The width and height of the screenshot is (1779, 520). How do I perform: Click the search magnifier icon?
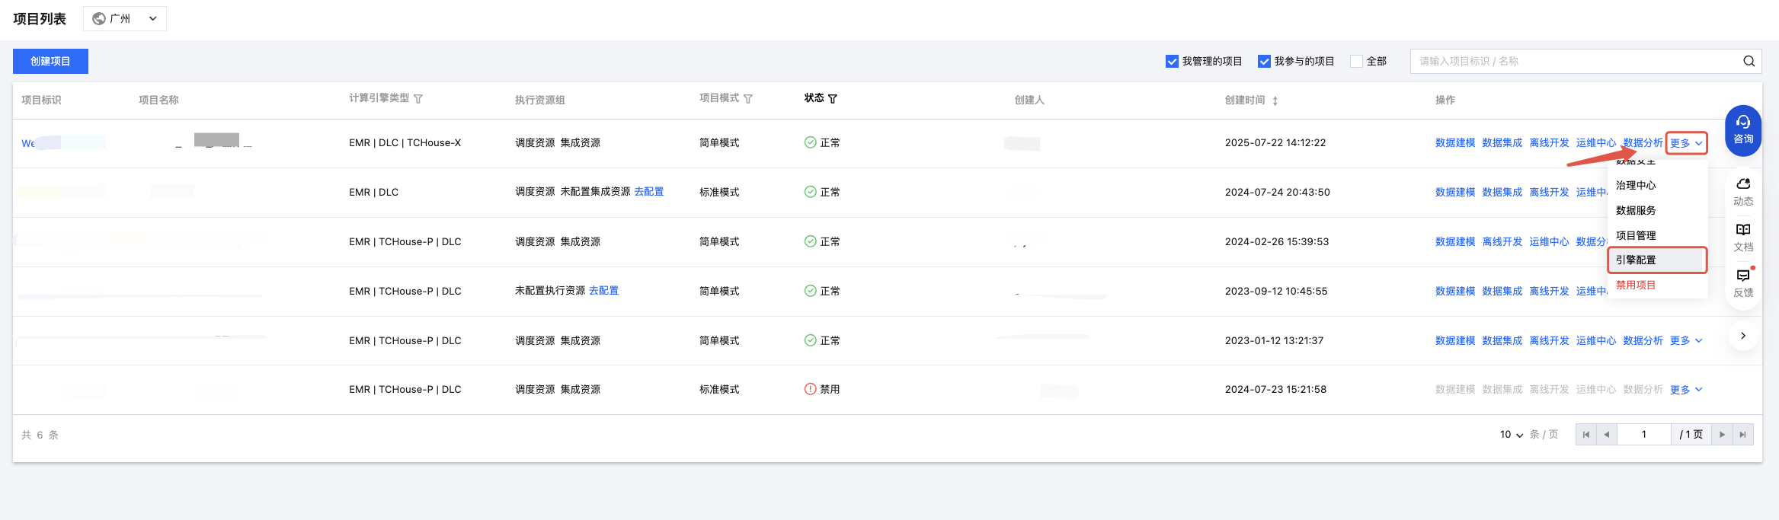point(1749,62)
